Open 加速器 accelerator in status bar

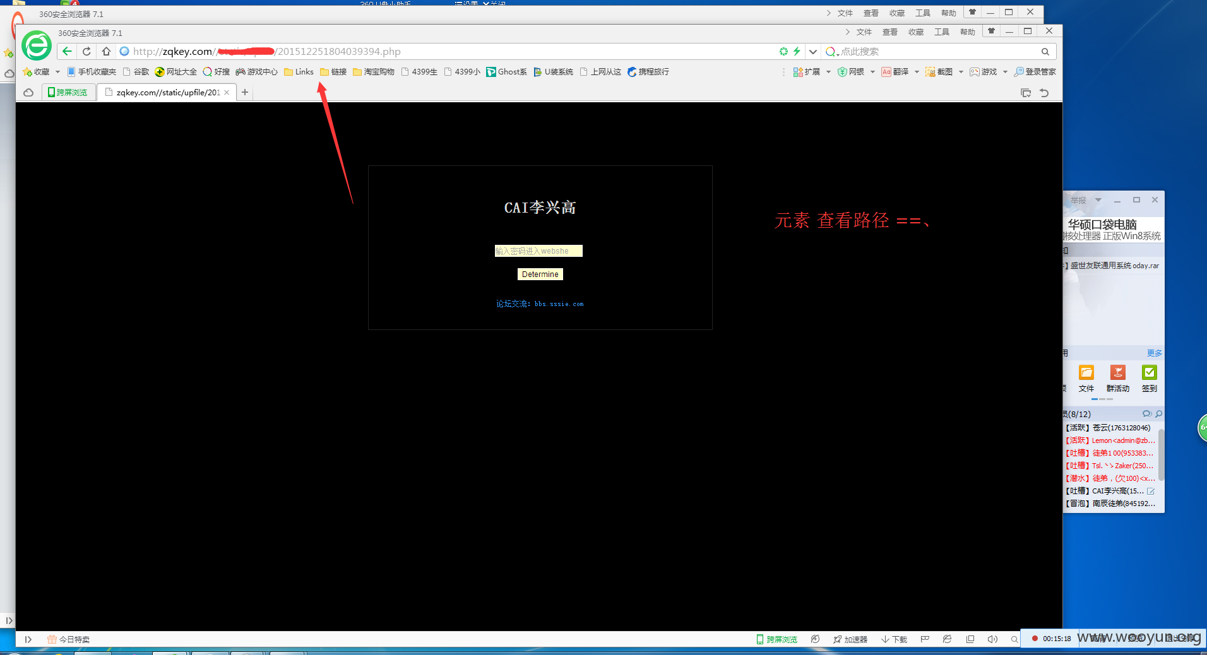[850, 639]
